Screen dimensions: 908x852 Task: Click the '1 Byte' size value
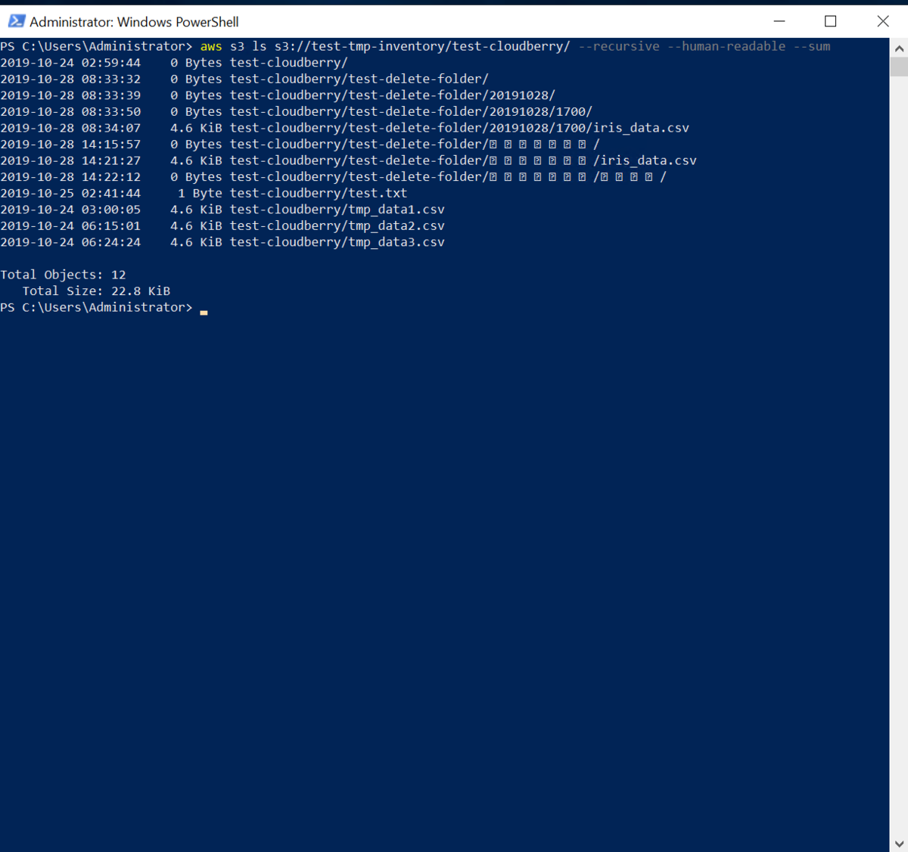(x=200, y=193)
